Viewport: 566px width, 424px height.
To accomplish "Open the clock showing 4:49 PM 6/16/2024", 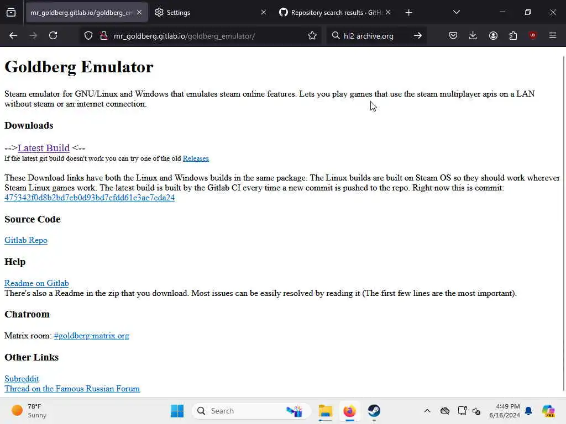I will [x=504, y=411].
